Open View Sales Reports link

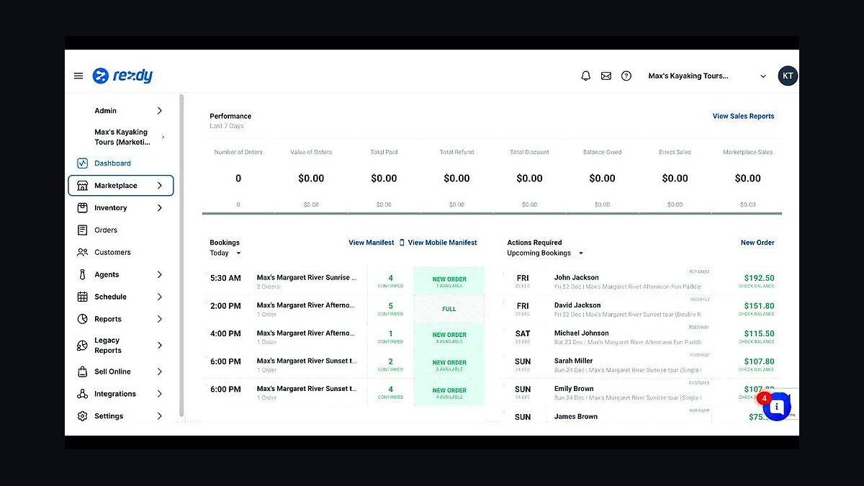click(x=743, y=116)
